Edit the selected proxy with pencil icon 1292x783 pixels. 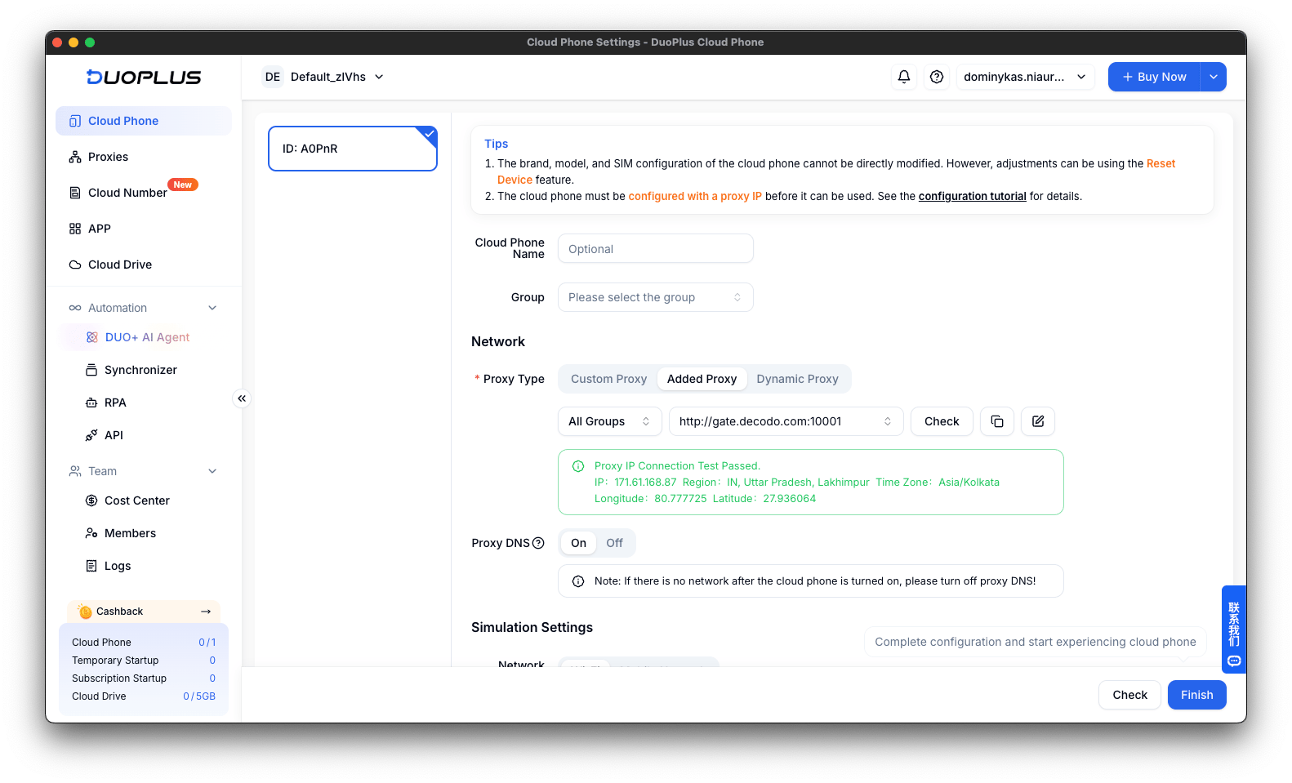point(1038,421)
